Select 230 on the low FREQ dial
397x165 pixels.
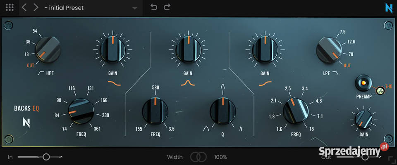coord(105,115)
